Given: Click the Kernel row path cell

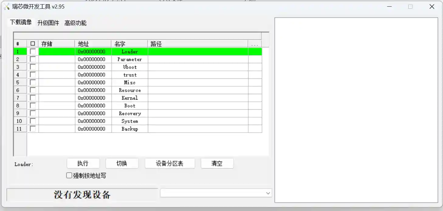Looking at the screenshot, I should pos(198,98).
